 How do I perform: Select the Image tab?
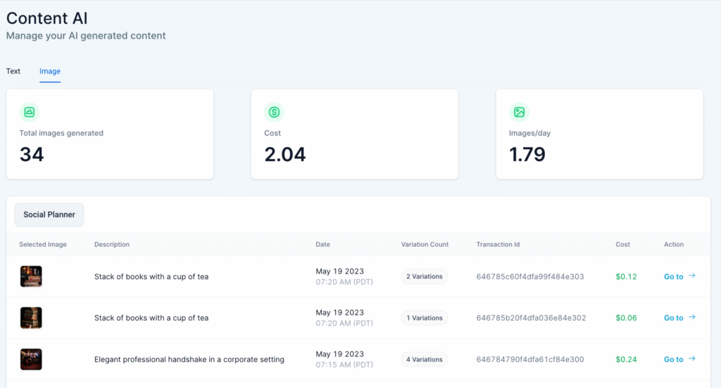coord(50,71)
